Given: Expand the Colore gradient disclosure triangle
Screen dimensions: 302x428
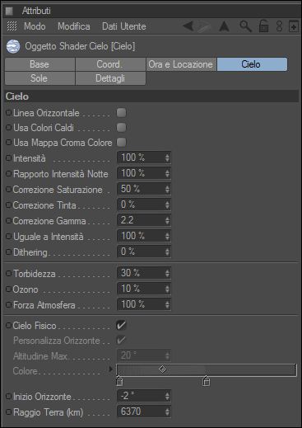Looking at the screenshot, I should [111, 369].
